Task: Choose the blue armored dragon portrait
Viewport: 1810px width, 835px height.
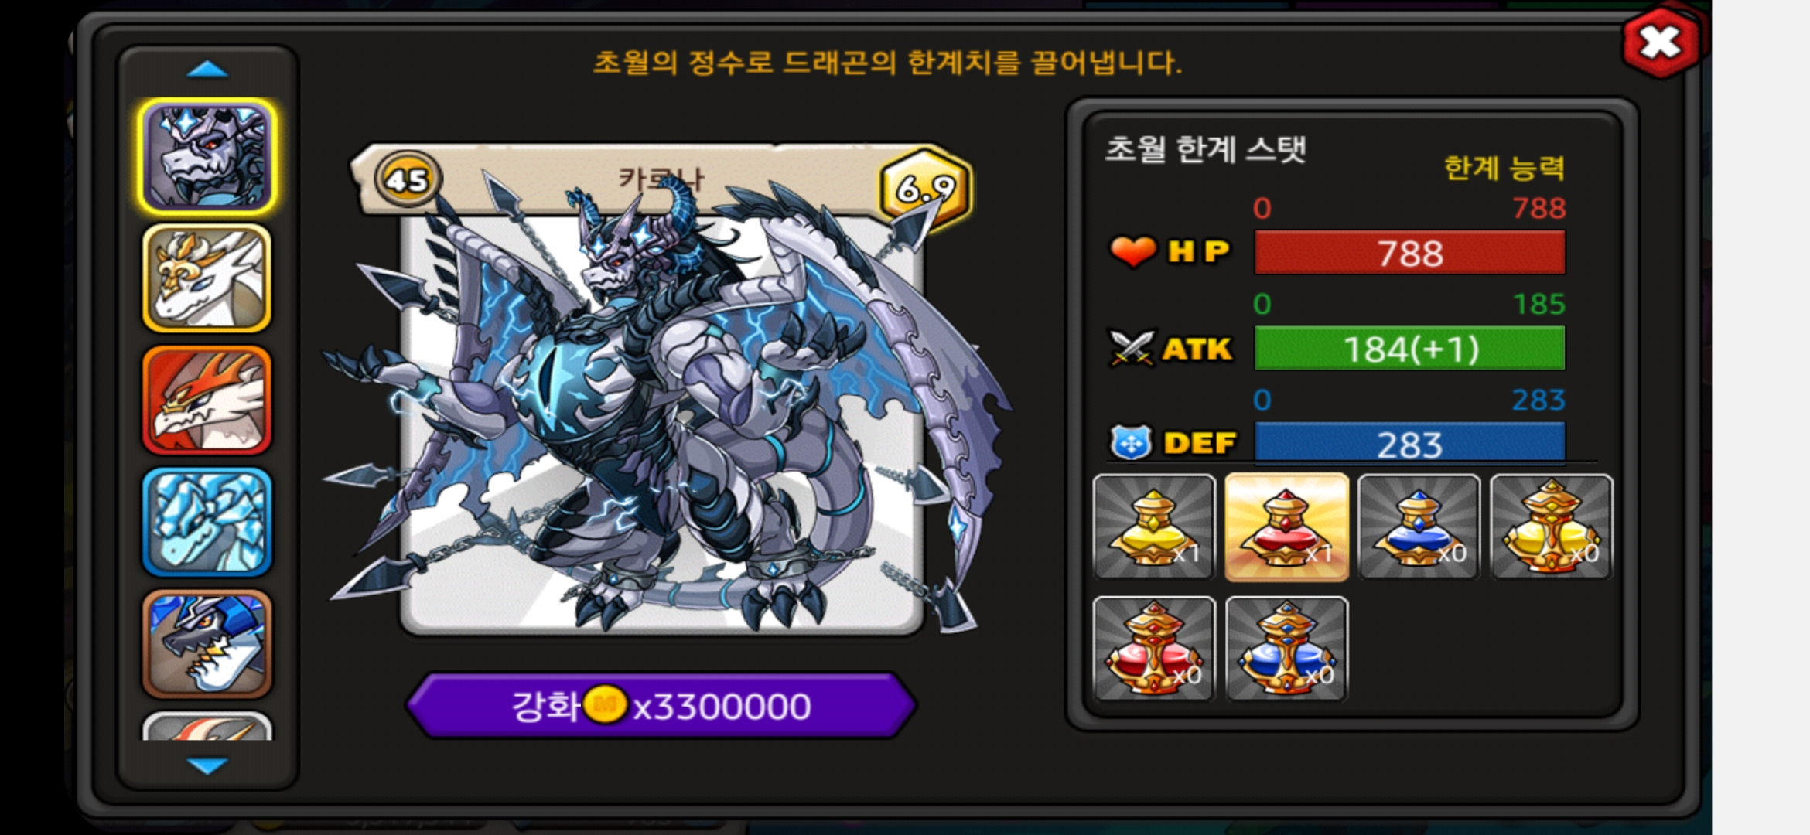Action: point(207,644)
